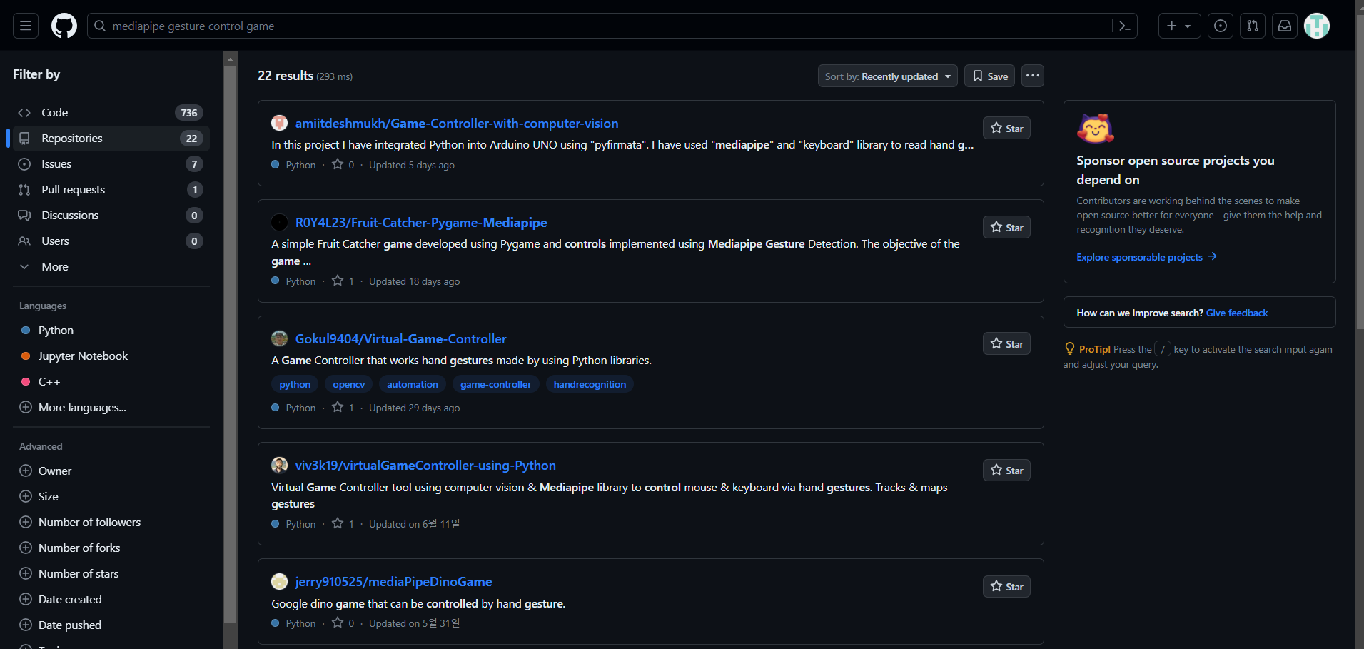
Task: Open the Sort by Recently updated dropdown
Action: coord(887,76)
